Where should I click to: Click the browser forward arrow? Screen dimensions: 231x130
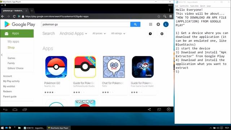pyautogui.click(x=8, y=16)
